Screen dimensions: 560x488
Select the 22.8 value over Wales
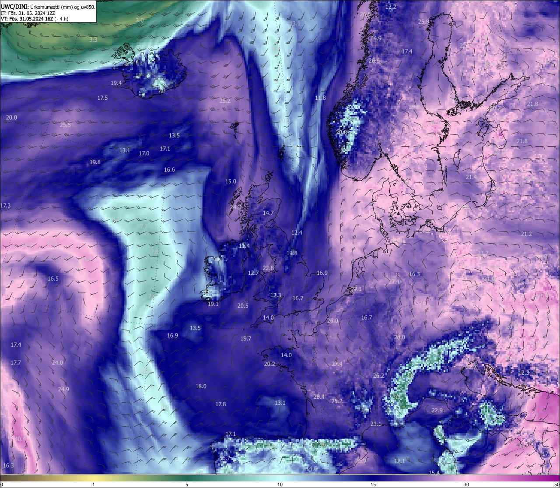coord(268,268)
